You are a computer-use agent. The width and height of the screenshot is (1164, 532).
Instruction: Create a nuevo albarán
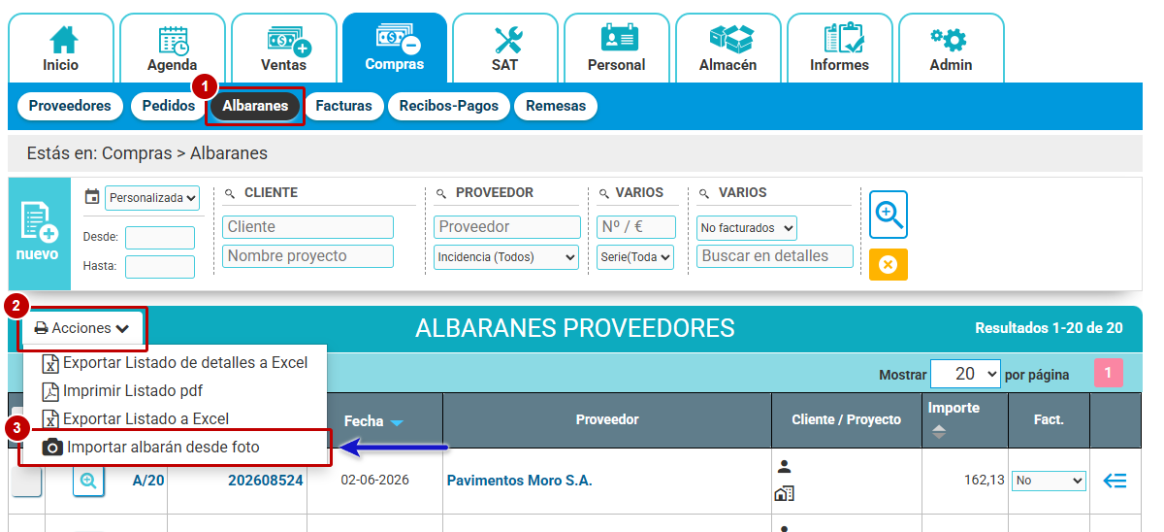(40, 233)
